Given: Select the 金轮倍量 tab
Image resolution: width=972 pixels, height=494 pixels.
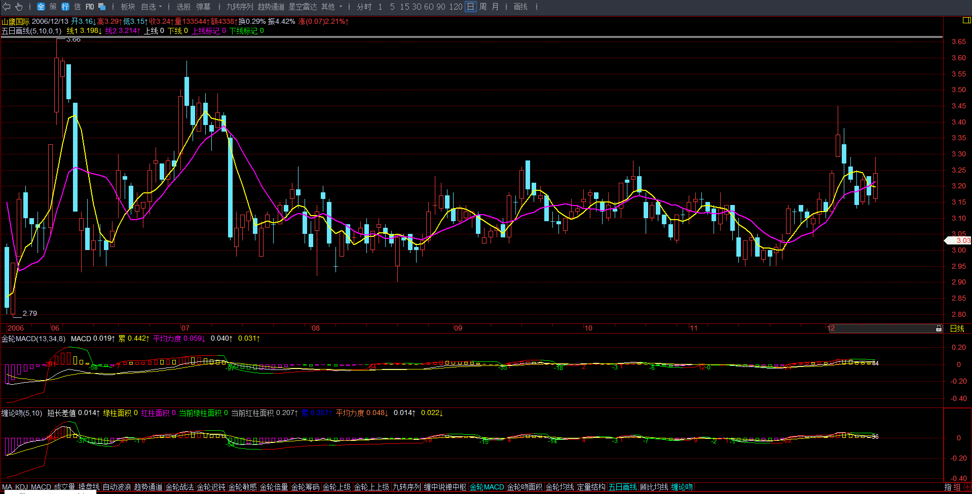Looking at the screenshot, I should pyautogui.click(x=274, y=487).
